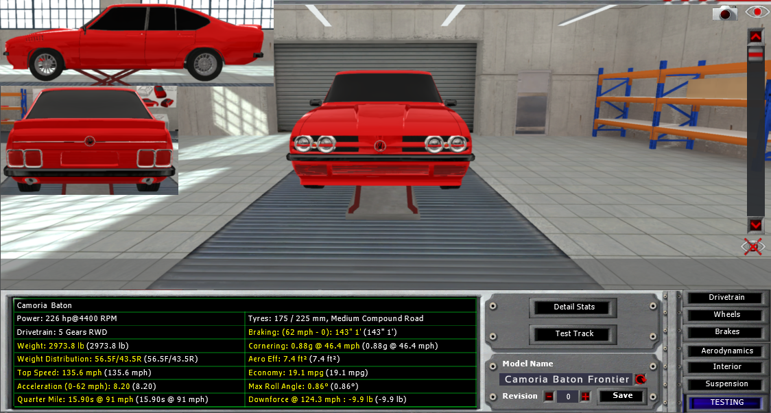Image resolution: width=771 pixels, height=413 pixels.
Task: Click the crossed-out eye hide icon
Action: point(754,246)
